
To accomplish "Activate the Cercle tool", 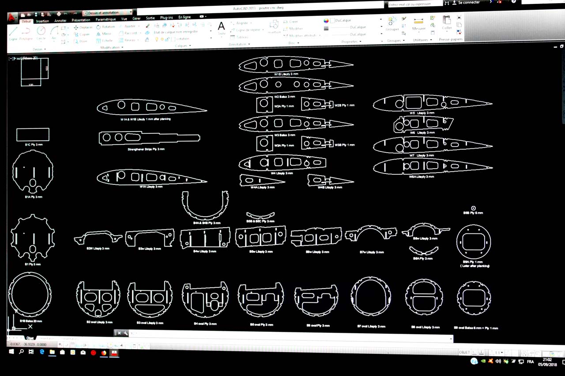I will pyautogui.click(x=41, y=32).
